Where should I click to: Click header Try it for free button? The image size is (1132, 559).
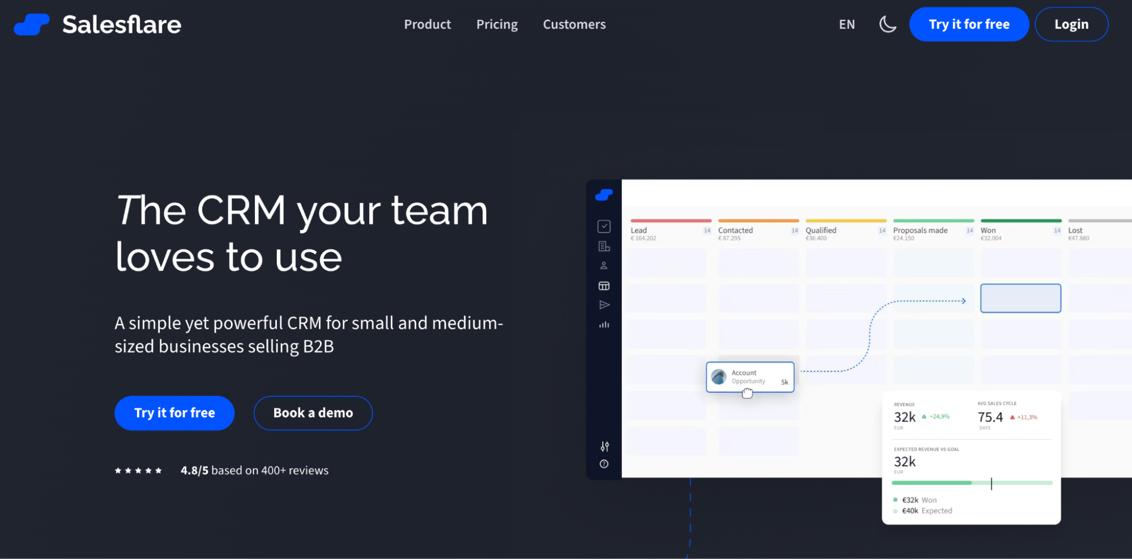(x=969, y=24)
